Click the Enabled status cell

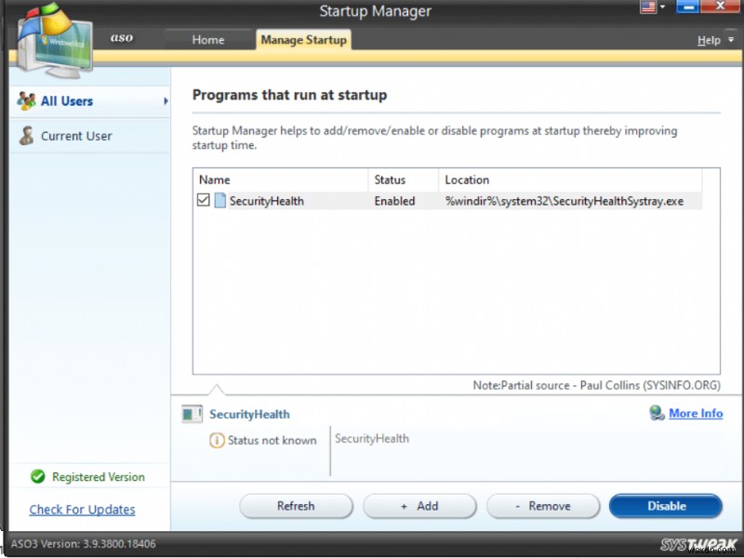(x=394, y=201)
